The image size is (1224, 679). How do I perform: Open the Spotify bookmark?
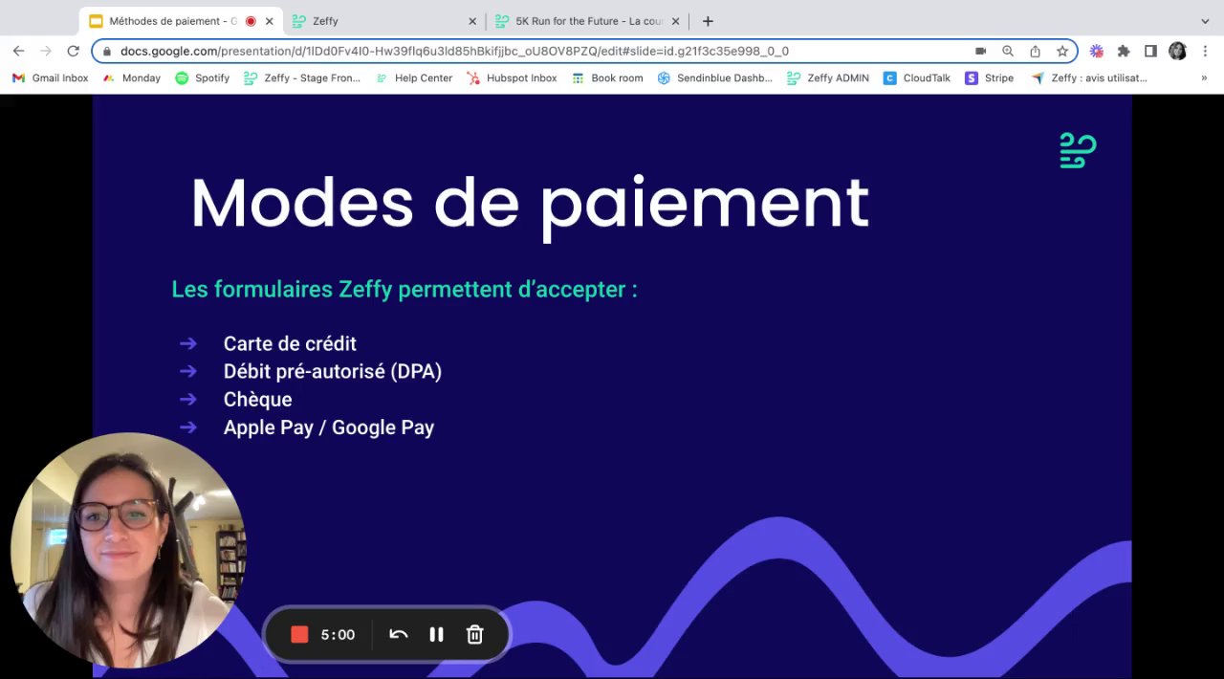click(202, 78)
